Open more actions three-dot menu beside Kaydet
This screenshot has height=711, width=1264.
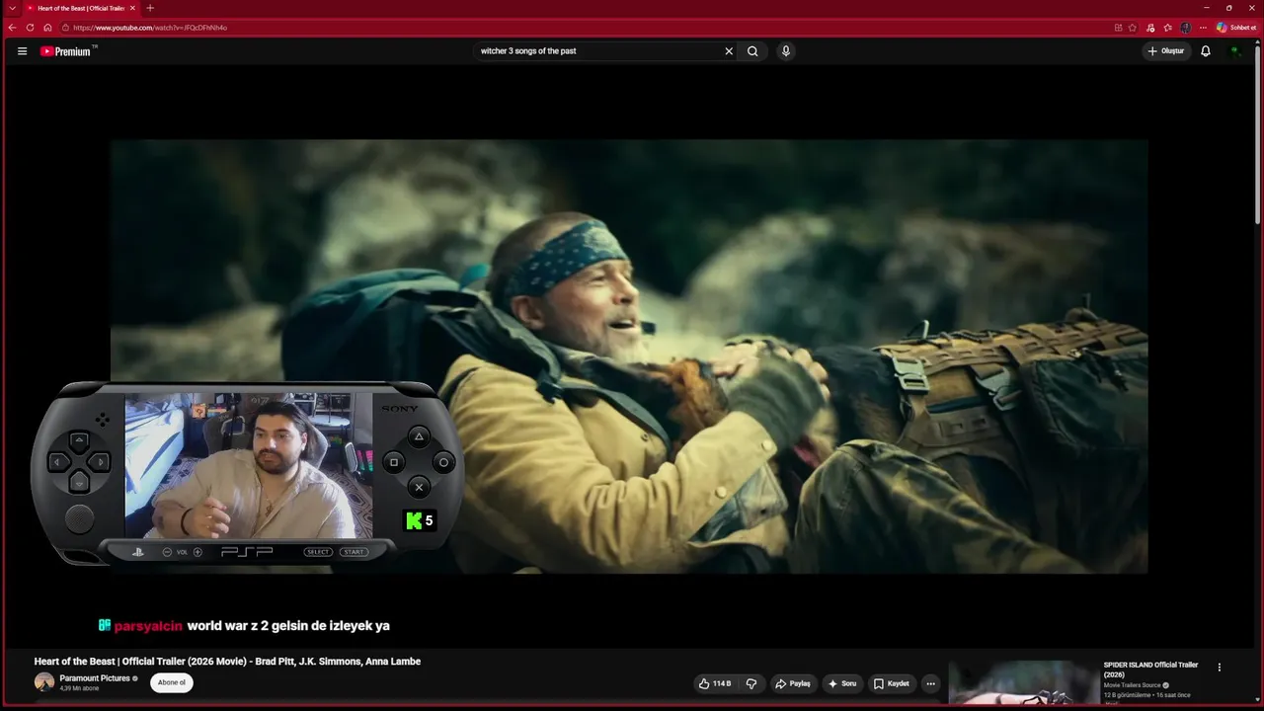coord(930,683)
